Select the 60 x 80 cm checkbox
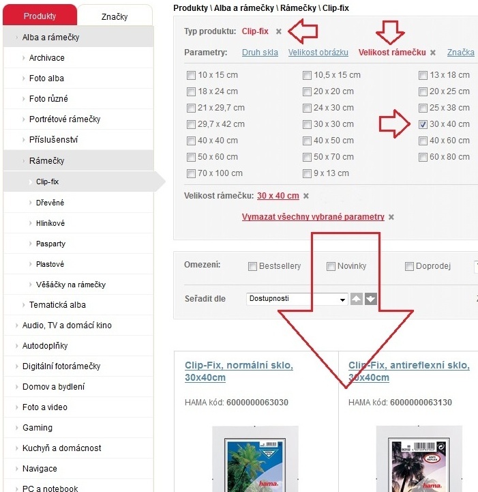 point(423,157)
